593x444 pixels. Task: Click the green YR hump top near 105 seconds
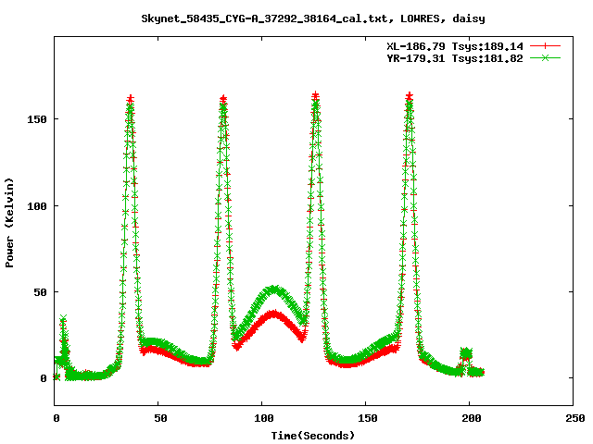coord(274,290)
